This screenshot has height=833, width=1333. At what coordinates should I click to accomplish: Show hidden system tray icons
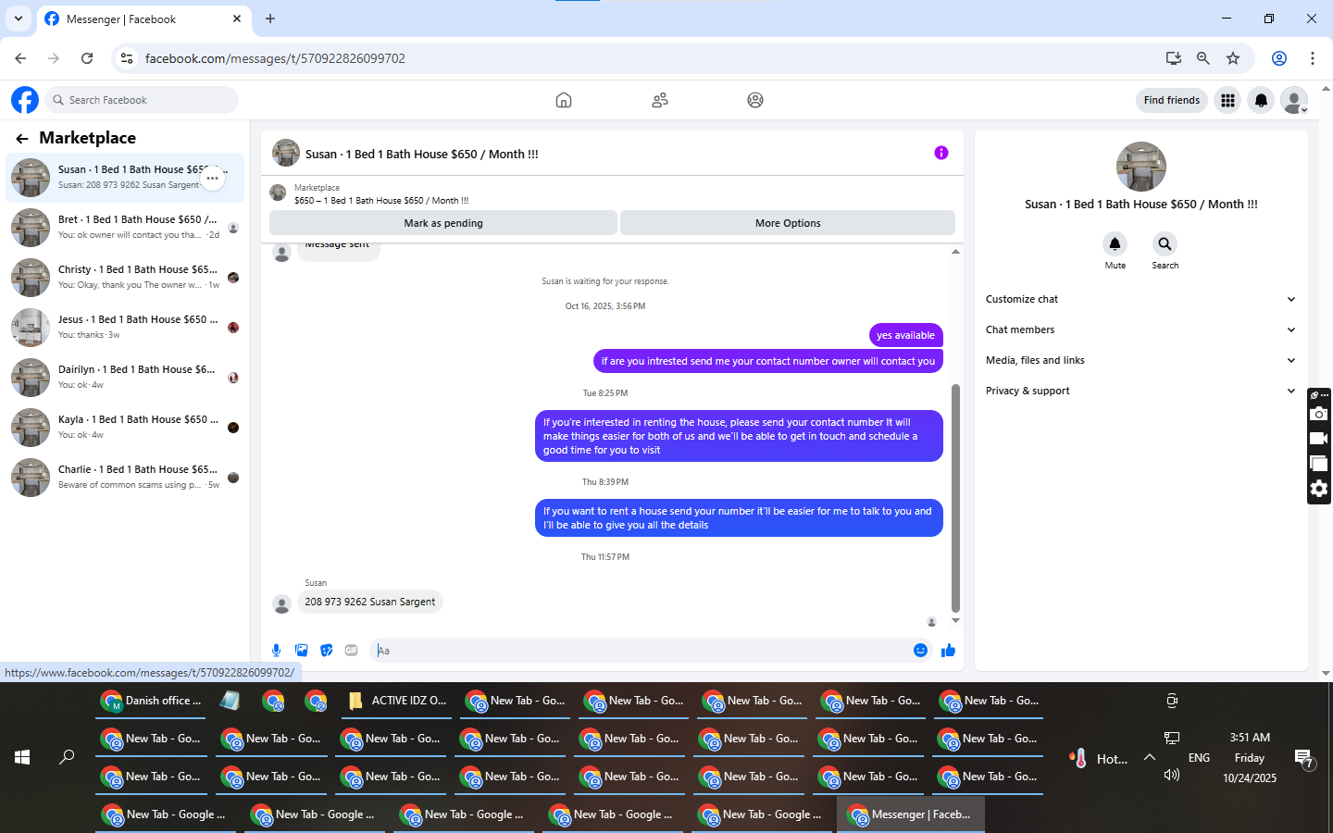1150,757
